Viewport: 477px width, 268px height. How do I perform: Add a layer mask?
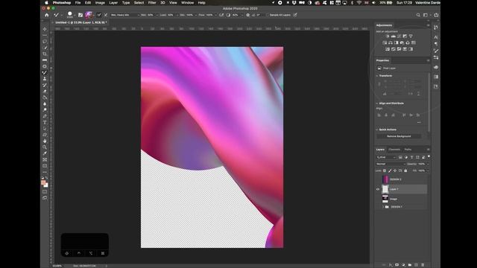(397, 265)
